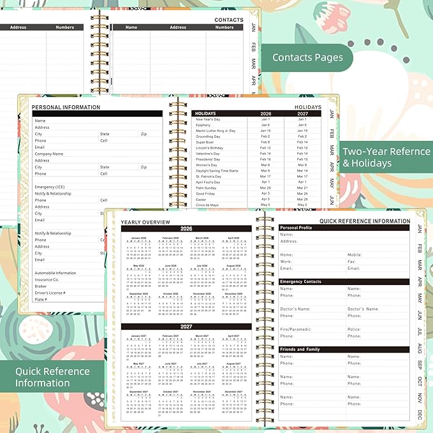
Task: Click the 'CONTACTS' page heading
Action: click(x=229, y=20)
